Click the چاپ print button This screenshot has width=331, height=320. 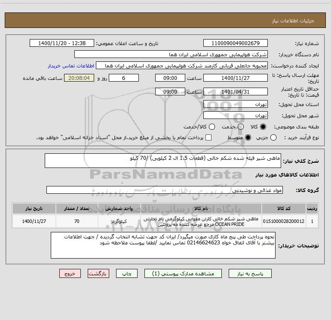pos(127,274)
